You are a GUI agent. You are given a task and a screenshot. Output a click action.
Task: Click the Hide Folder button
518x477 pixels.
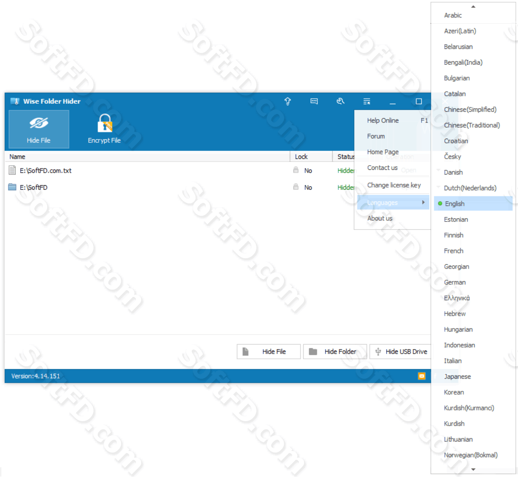(x=335, y=351)
